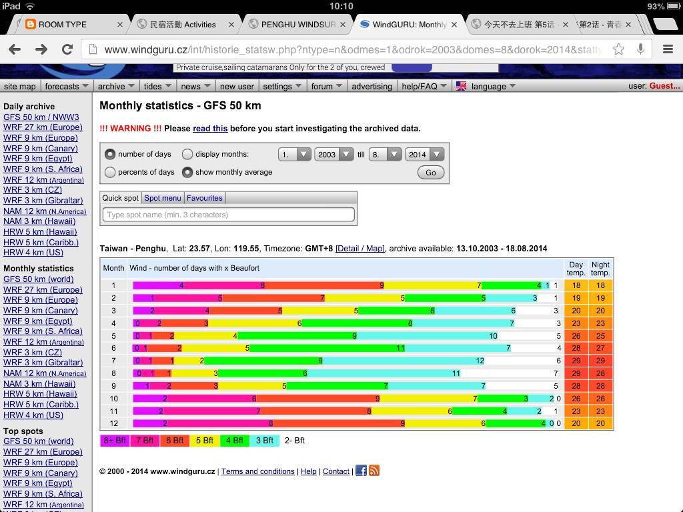Reload the current page

(67, 49)
